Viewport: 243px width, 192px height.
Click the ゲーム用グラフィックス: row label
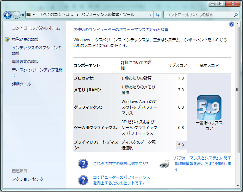pyautogui.click(x=96, y=128)
